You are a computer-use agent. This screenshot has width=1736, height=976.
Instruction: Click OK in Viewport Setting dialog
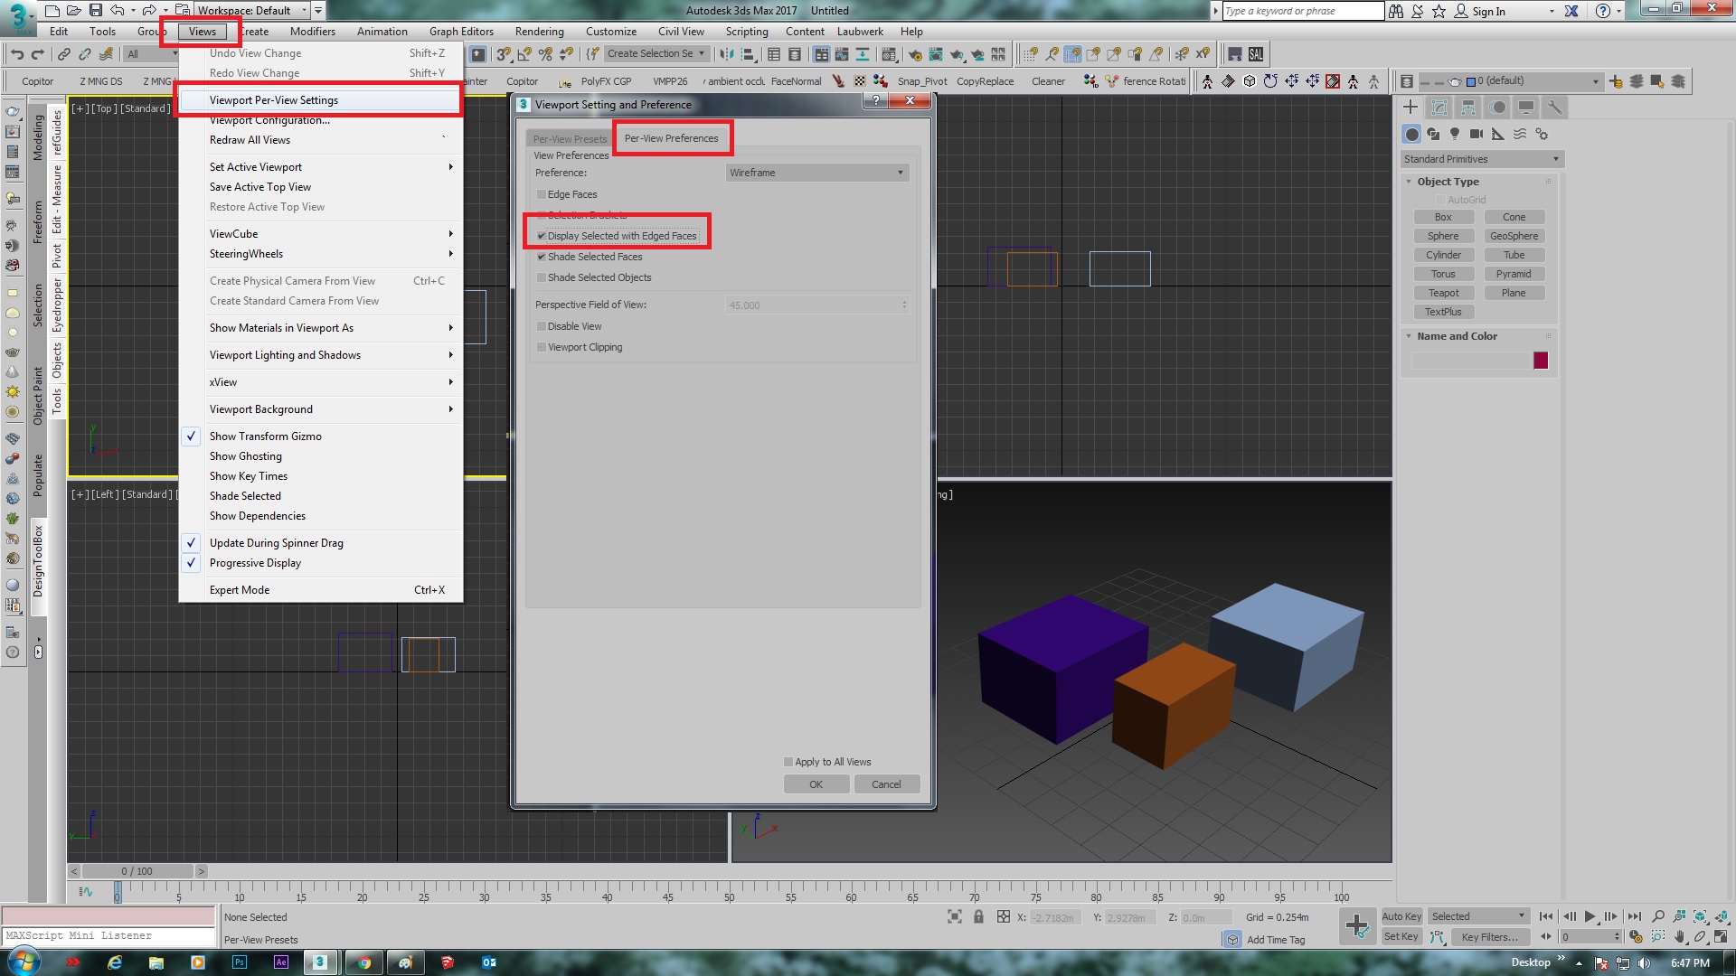pyautogui.click(x=816, y=784)
